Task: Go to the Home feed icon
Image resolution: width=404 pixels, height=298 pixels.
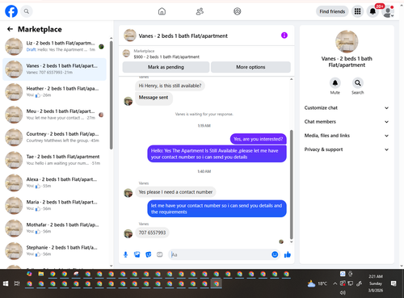Action: click(x=162, y=11)
